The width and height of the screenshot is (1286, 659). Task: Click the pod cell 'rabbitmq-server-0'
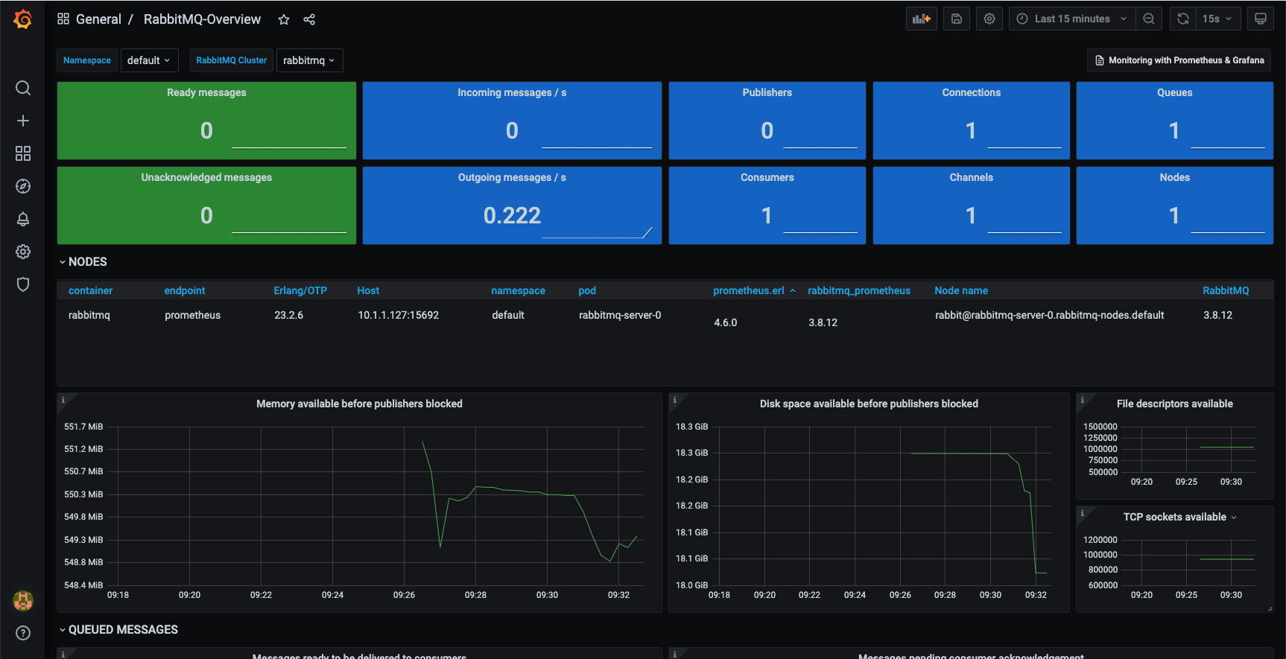click(620, 315)
